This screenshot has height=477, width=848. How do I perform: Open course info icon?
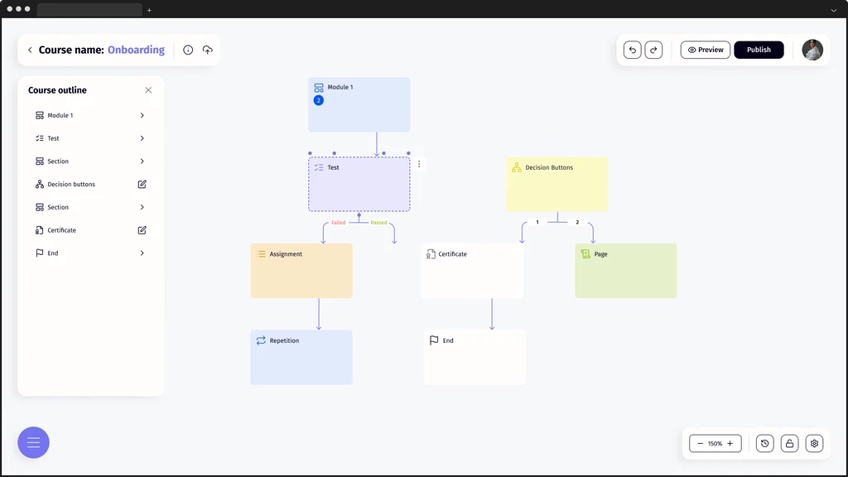188,50
